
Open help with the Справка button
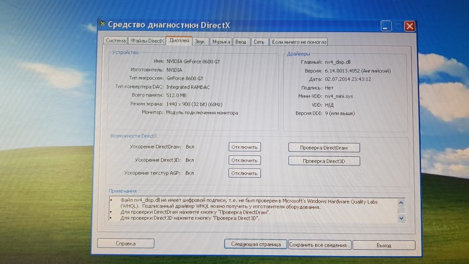click(x=126, y=243)
